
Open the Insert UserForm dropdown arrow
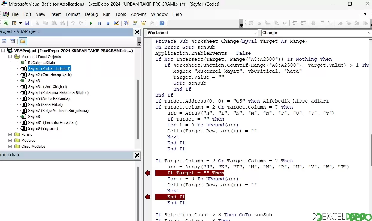pos(21,23)
